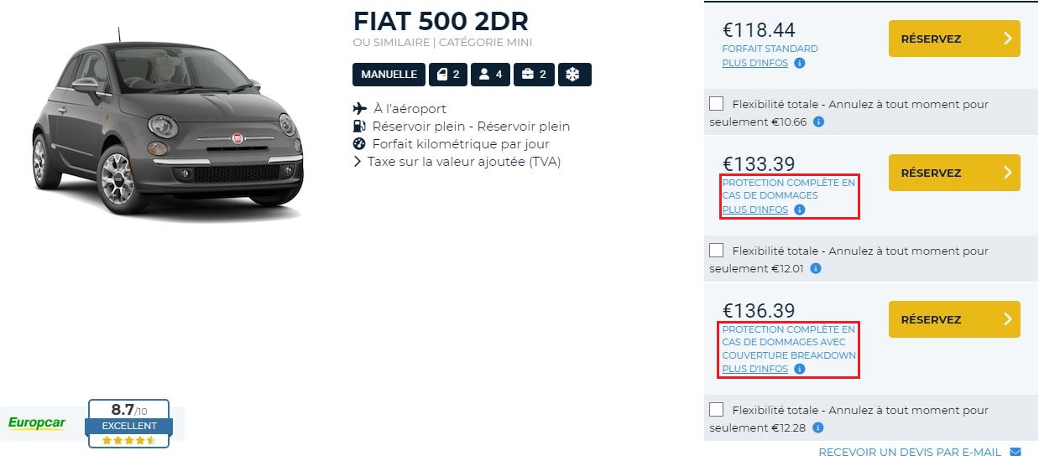Click info icon next to €12.01 flexibility
Viewport: 1039px width, 466px height.
(x=816, y=269)
